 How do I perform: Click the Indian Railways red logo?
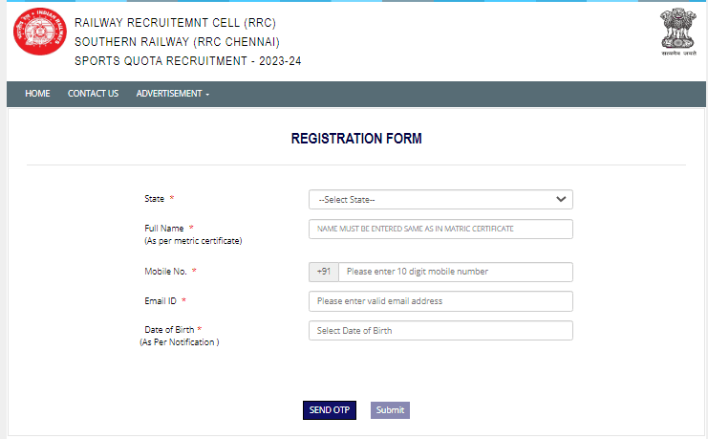pos(40,32)
